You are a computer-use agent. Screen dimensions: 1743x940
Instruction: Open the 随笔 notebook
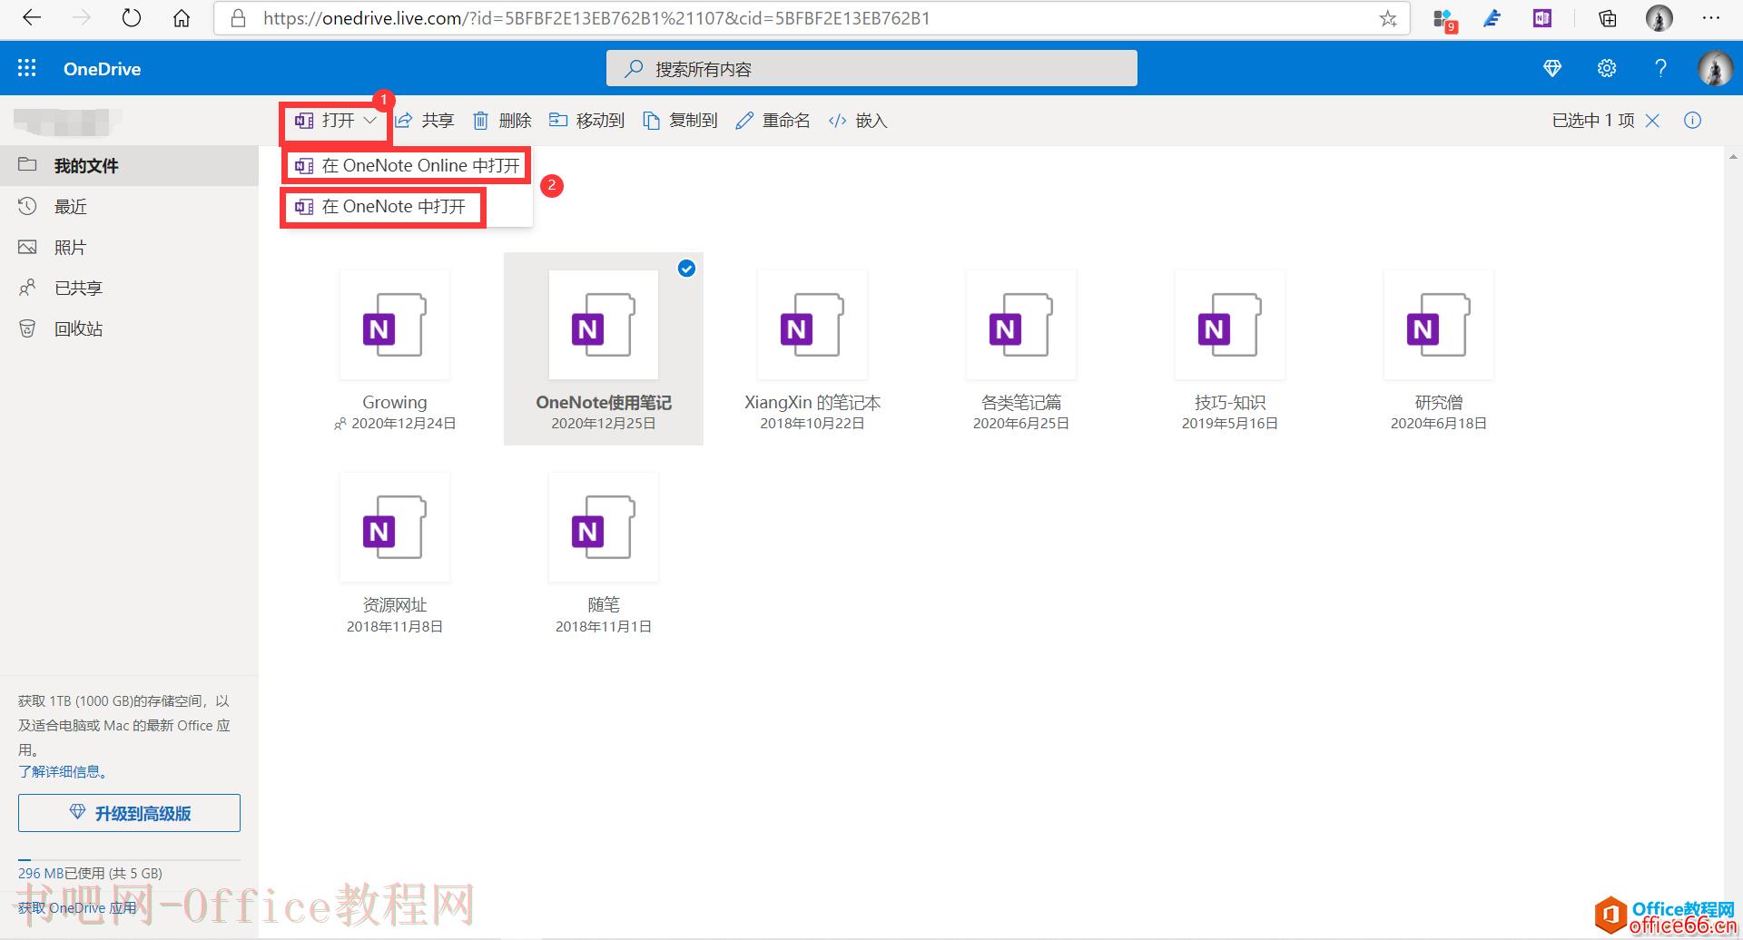coord(604,527)
